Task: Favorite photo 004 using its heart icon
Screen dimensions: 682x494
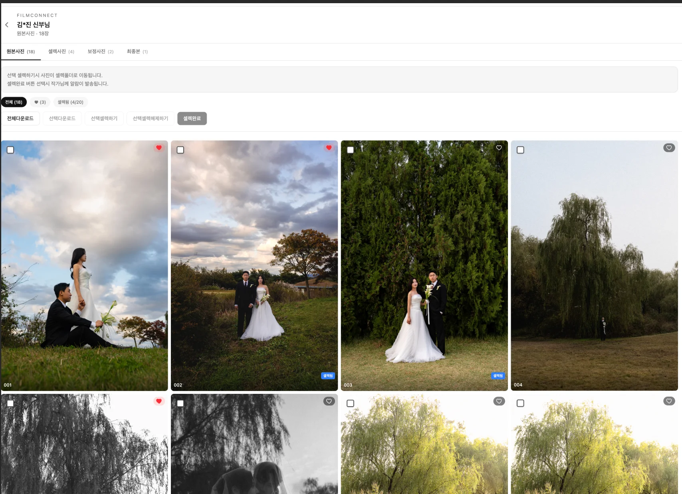Action: 669,148
